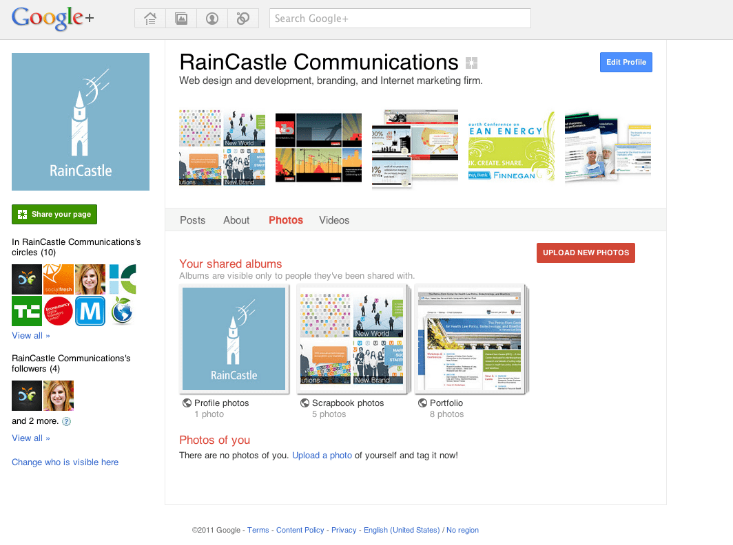The width and height of the screenshot is (733, 545).
Task: Switch to the Videos tab
Action: point(334,220)
